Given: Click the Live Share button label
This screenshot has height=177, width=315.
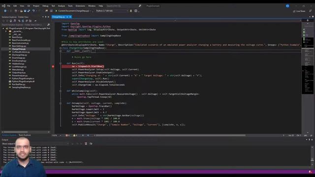Looking at the screenshot, I should click(x=301, y=11).
